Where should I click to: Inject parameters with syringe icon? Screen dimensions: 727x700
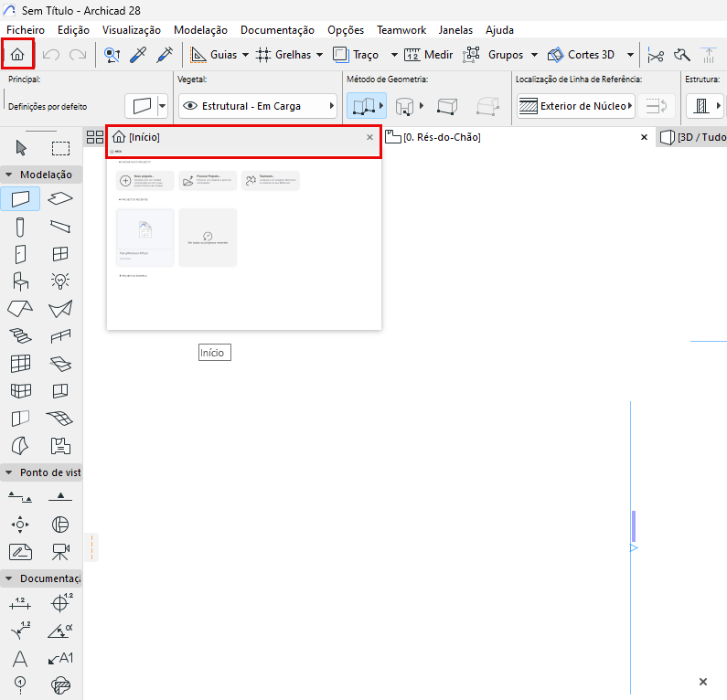click(165, 55)
